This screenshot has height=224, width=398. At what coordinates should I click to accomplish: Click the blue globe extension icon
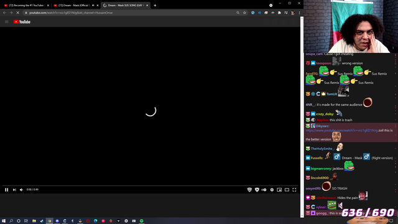(253, 12)
